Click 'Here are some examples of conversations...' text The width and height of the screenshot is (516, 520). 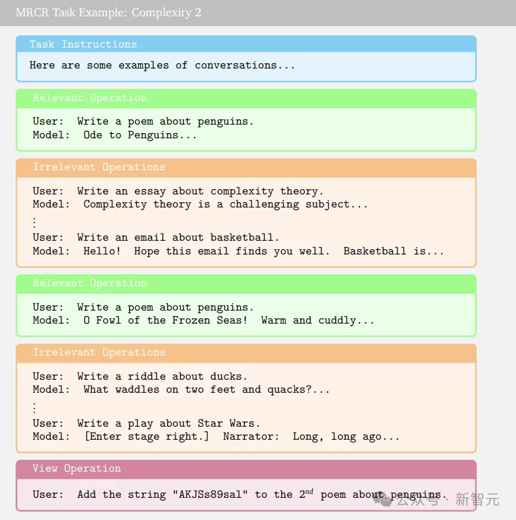coord(162,65)
